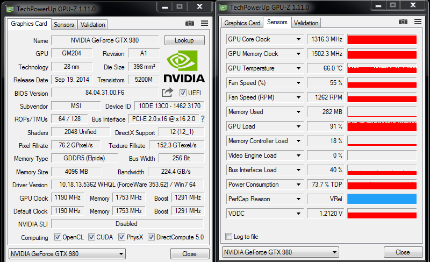The height and width of the screenshot is (262, 430).
Task: Open GPU selector dropdown in left window
Action: 67,254
